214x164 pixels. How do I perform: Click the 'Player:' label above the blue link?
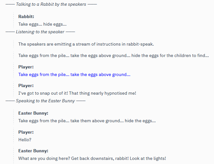click(26, 67)
